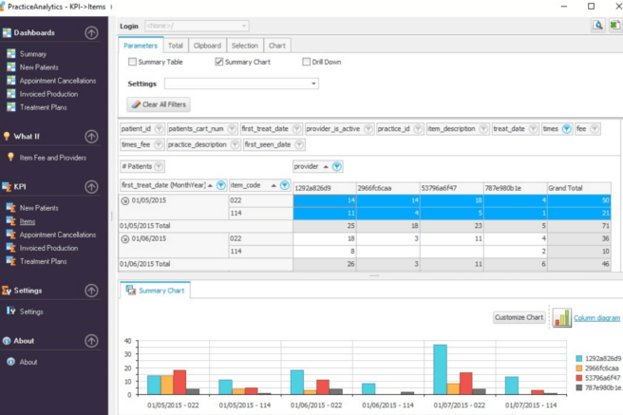The image size is (623, 415).
Task: Open New Patients dashboard icon
Action: (x=11, y=67)
